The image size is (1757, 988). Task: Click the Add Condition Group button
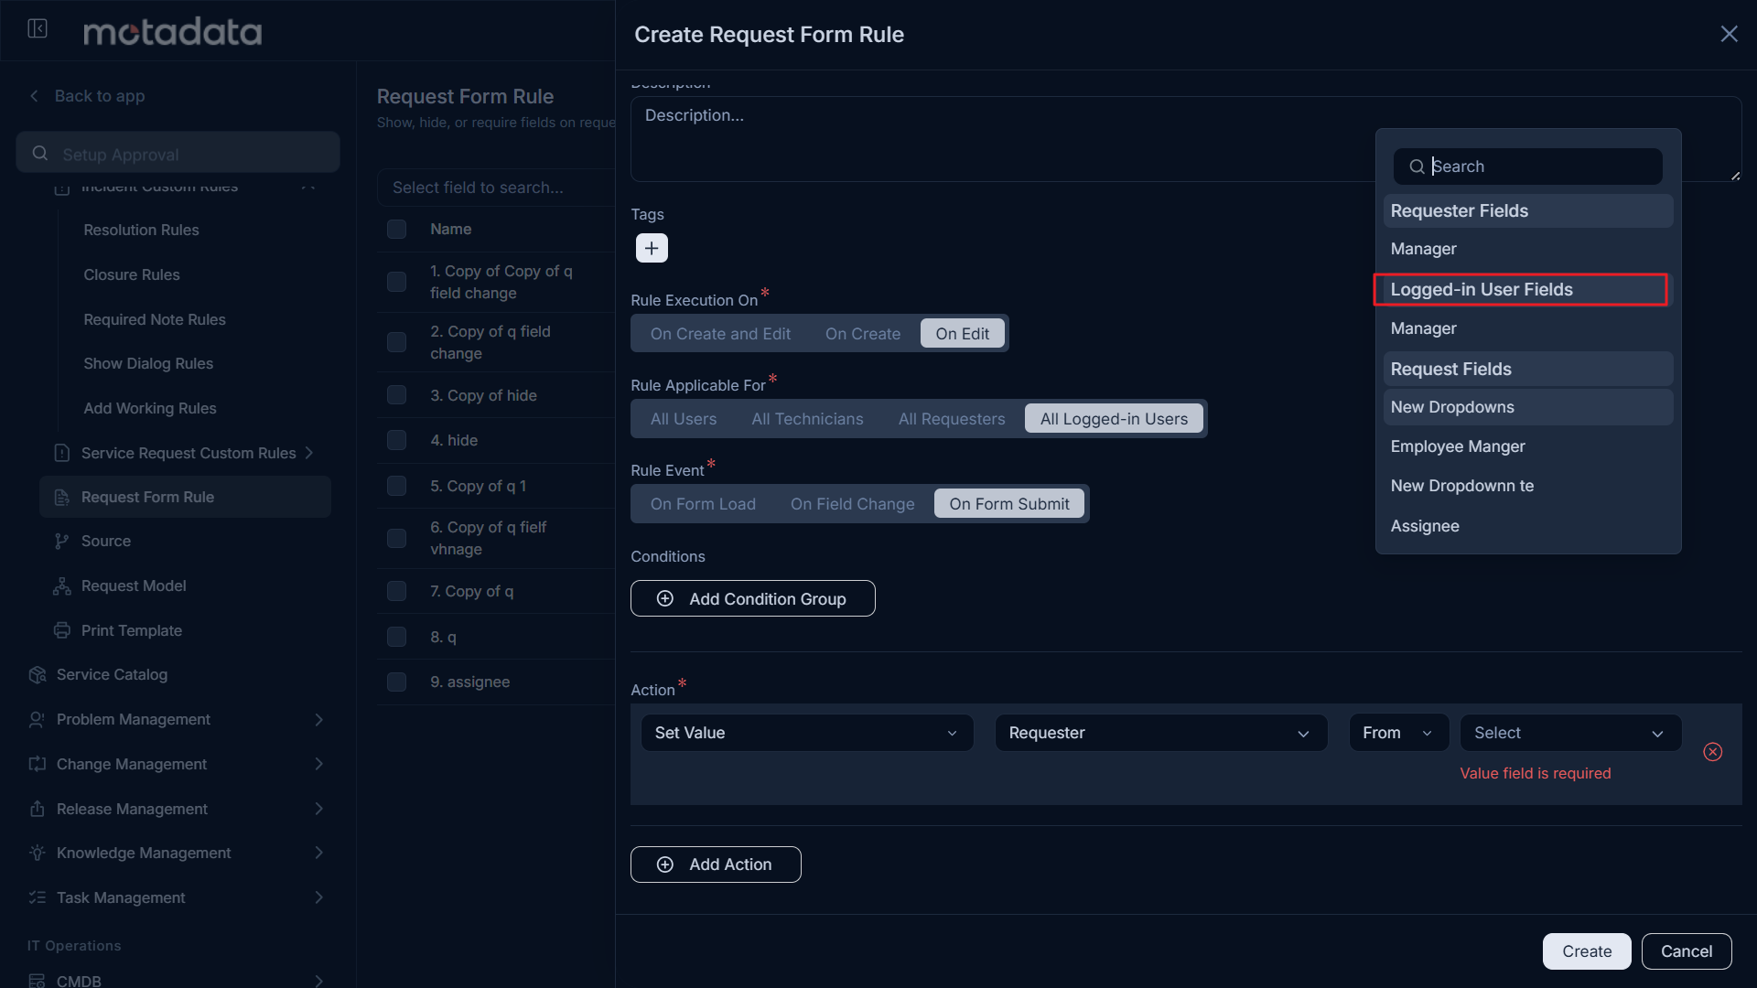tap(752, 598)
